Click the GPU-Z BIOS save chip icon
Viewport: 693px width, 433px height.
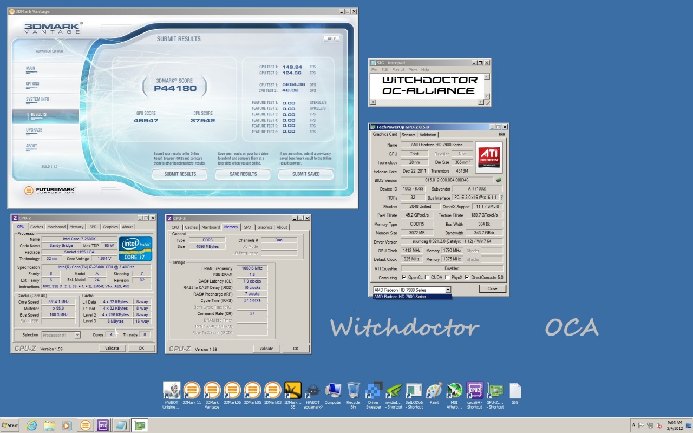coord(499,180)
